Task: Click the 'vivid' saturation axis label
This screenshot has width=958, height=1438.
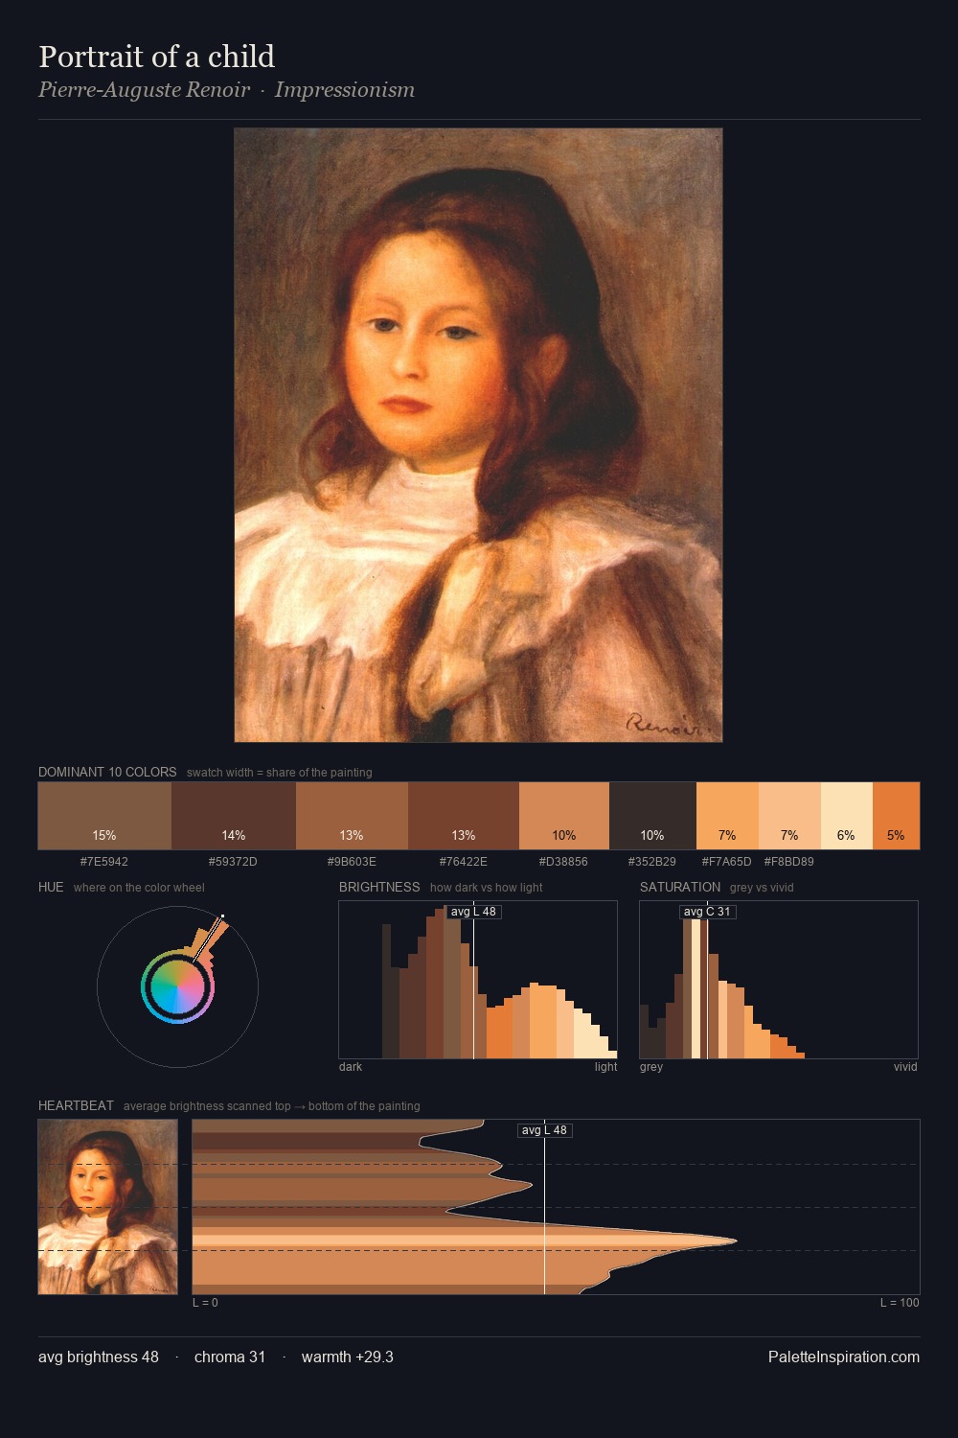Action: 905,1067
